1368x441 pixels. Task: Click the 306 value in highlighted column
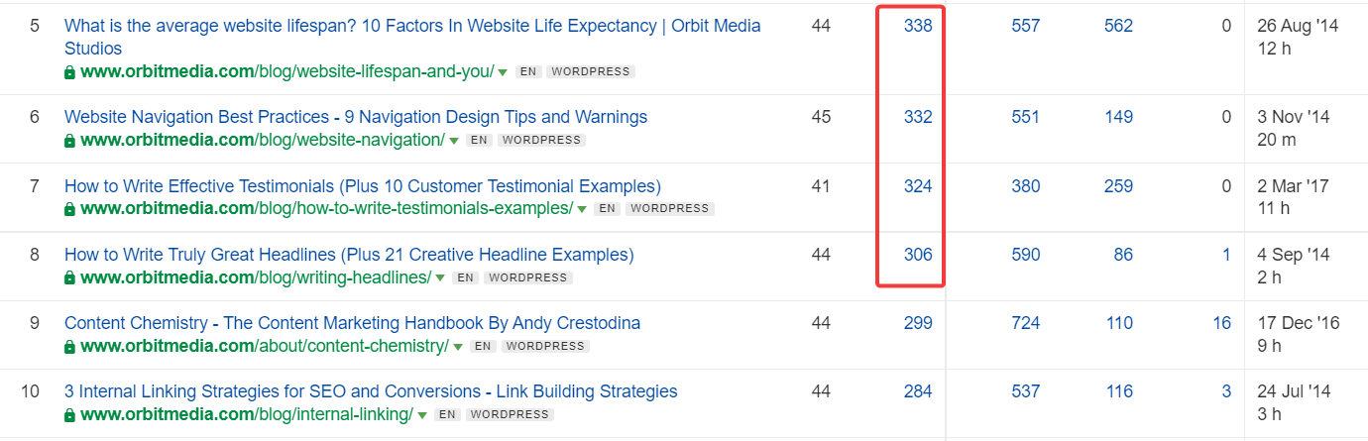(x=918, y=255)
